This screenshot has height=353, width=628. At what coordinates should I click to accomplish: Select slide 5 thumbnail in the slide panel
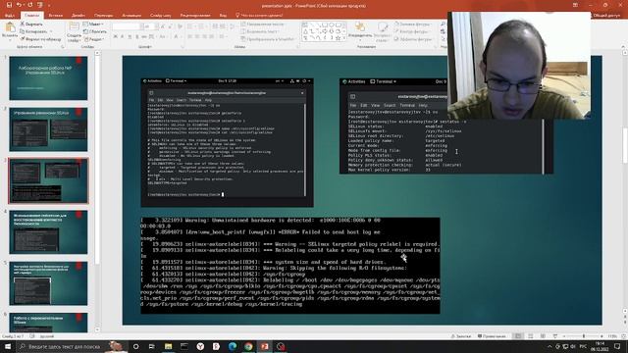pyautogui.click(x=48, y=283)
